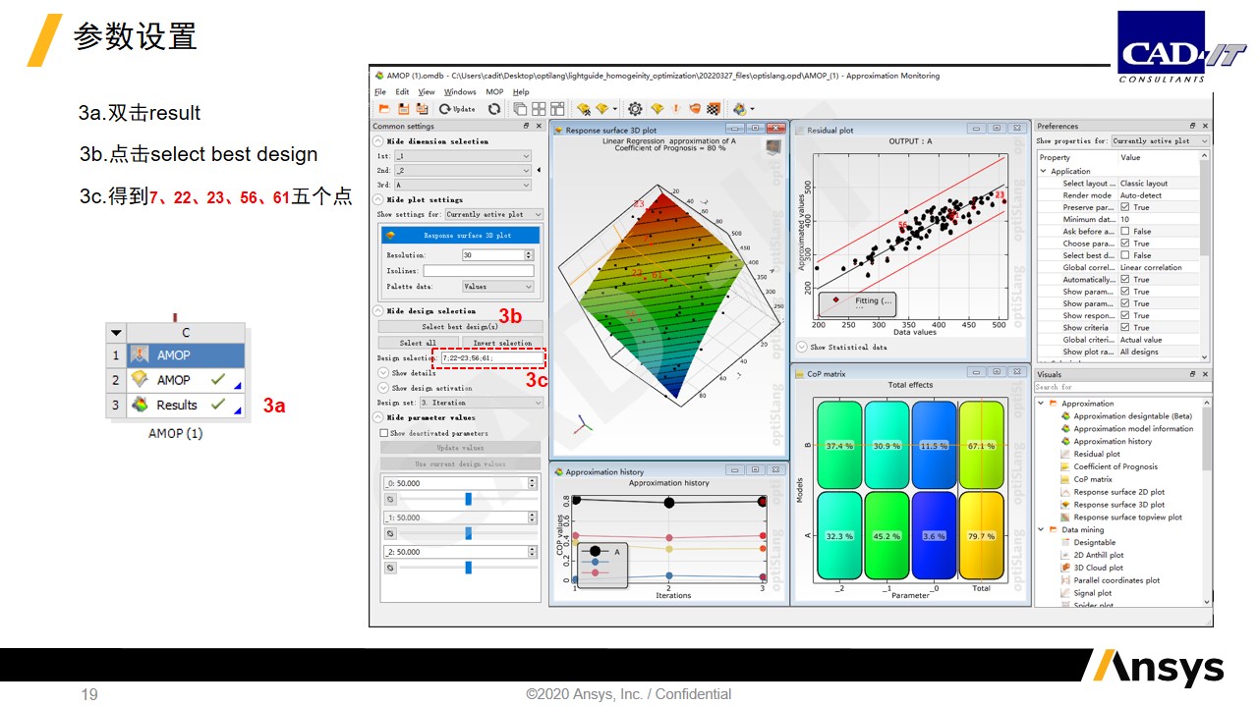This screenshot has width=1258, height=707.
Task: Open the 2nd dimension dropdown
Action: point(462,170)
